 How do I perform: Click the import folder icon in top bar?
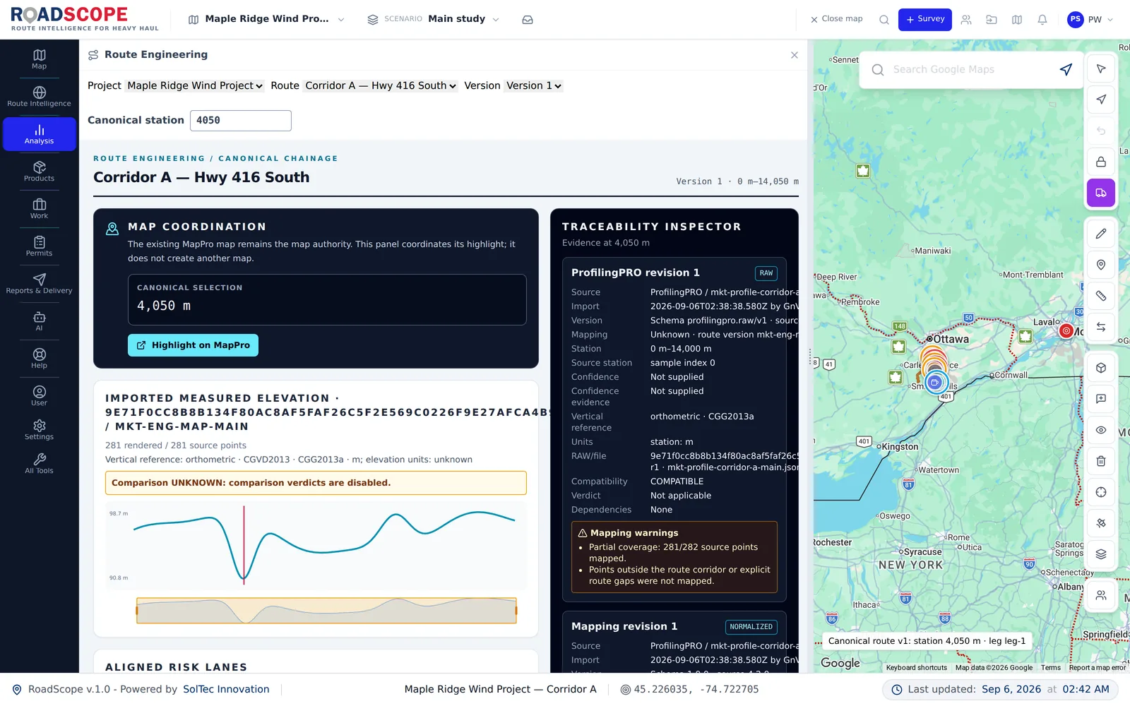pyautogui.click(x=992, y=20)
